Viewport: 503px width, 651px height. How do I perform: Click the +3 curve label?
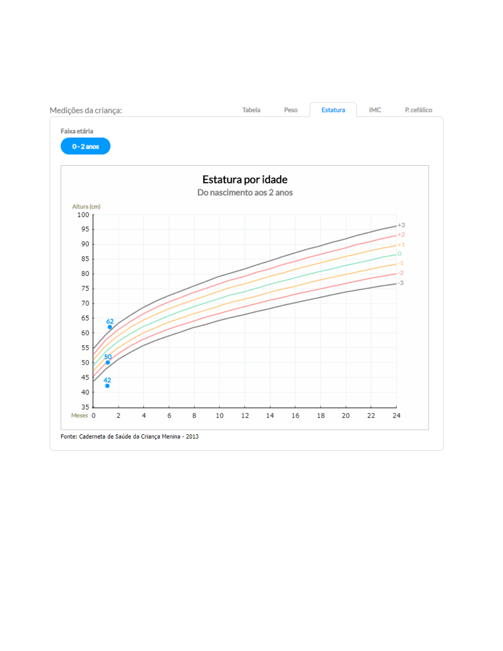tap(401, 225)
